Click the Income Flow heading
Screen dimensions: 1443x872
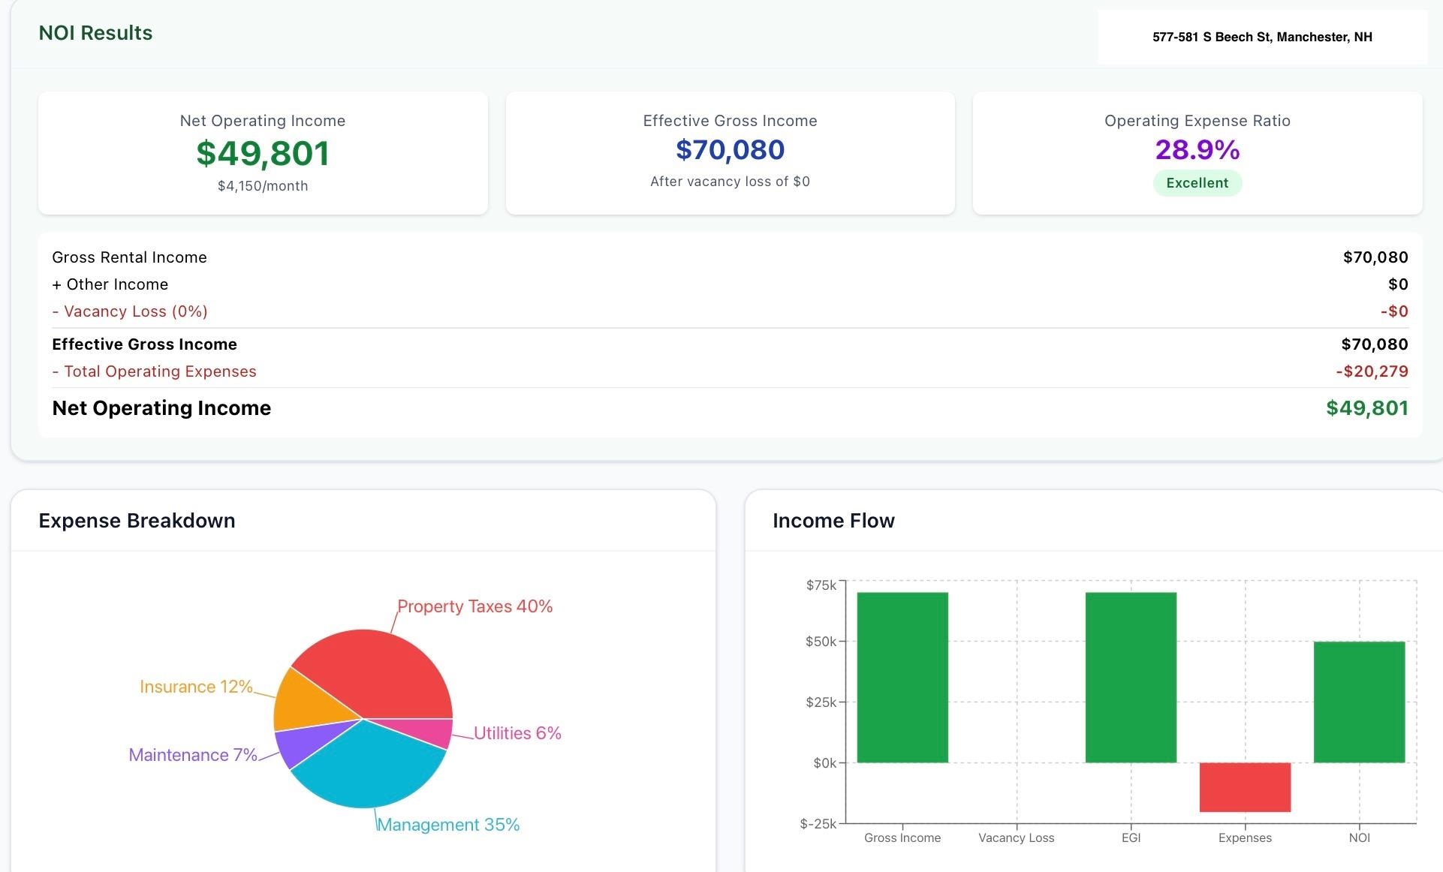pyautogui.click(x=833, y=521)
